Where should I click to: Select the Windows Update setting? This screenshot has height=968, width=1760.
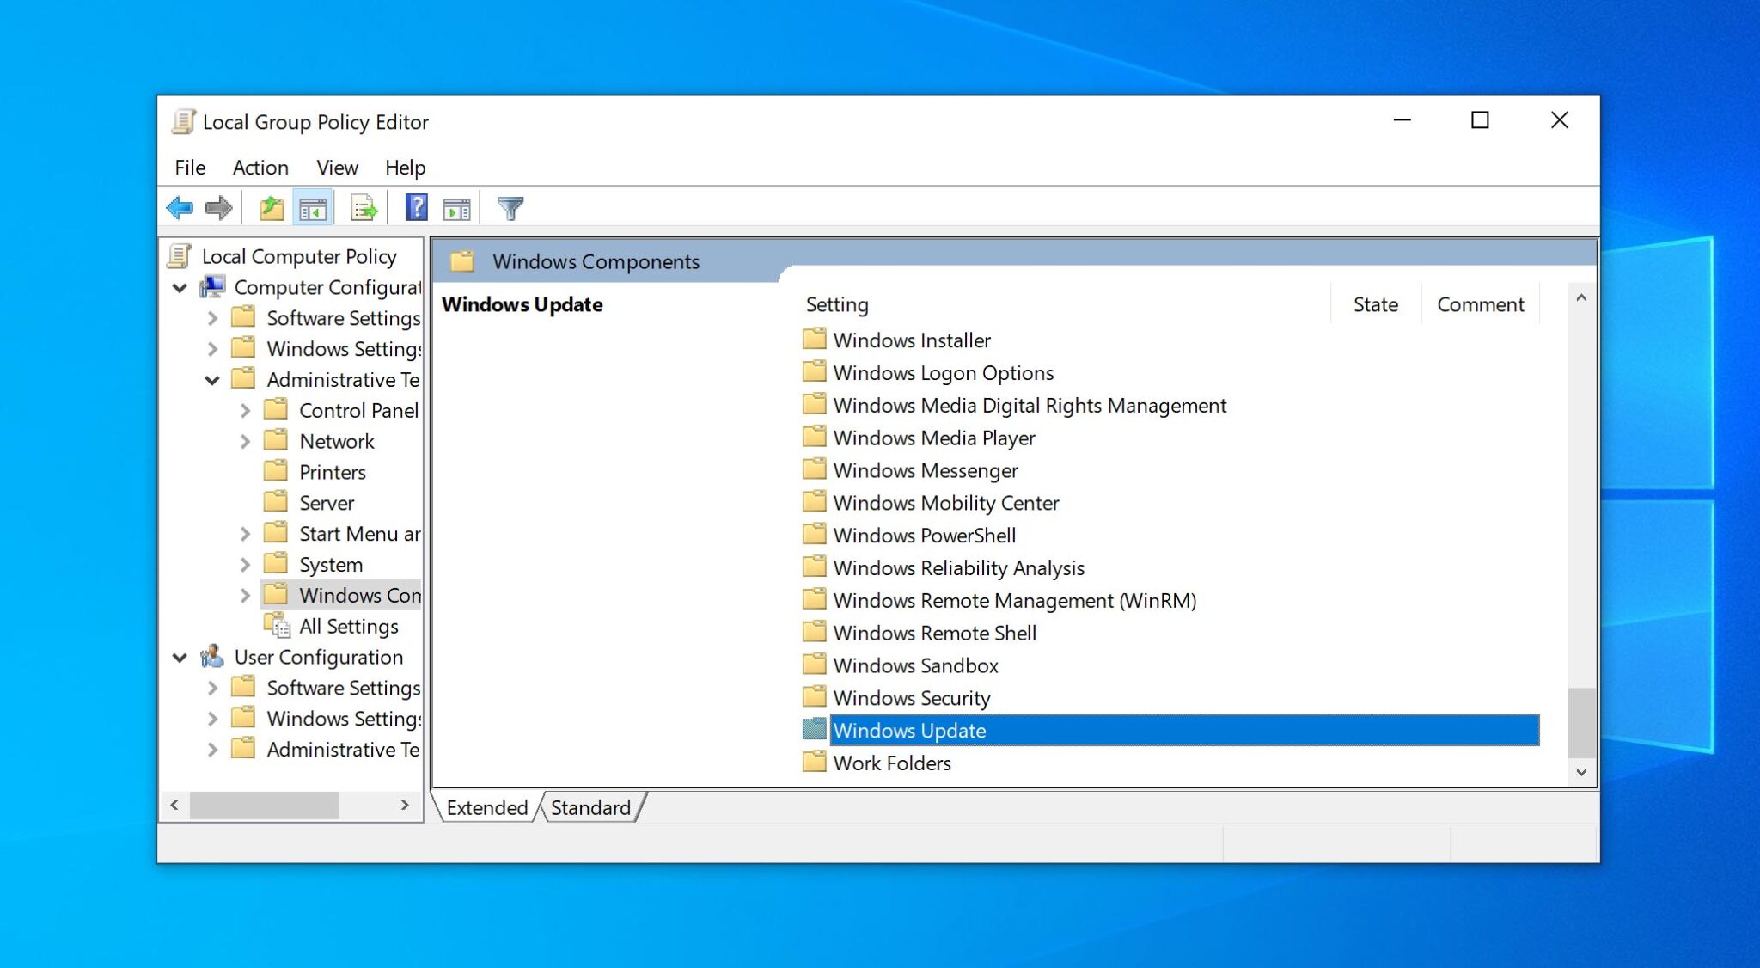(909, 731)
